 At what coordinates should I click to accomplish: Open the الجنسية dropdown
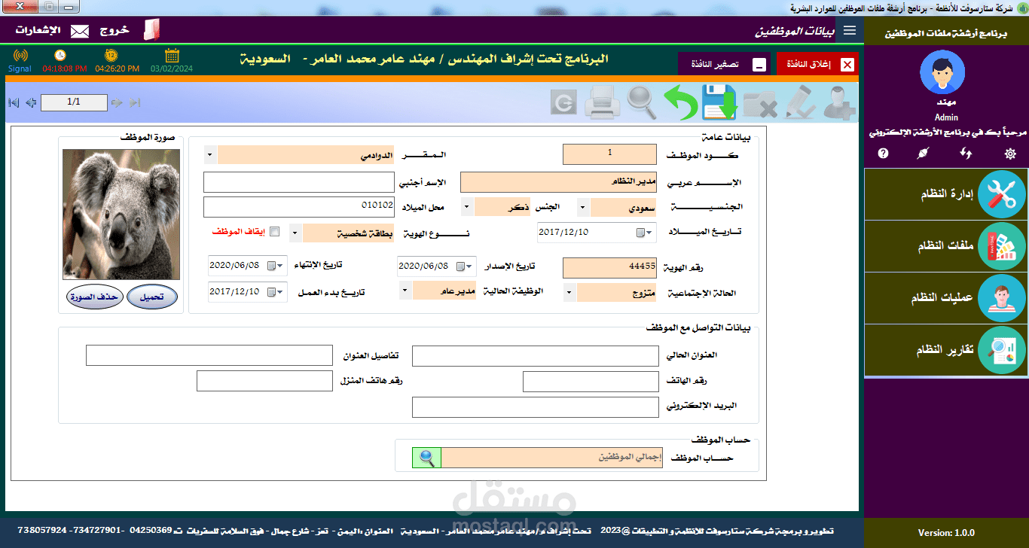point(584,206)
